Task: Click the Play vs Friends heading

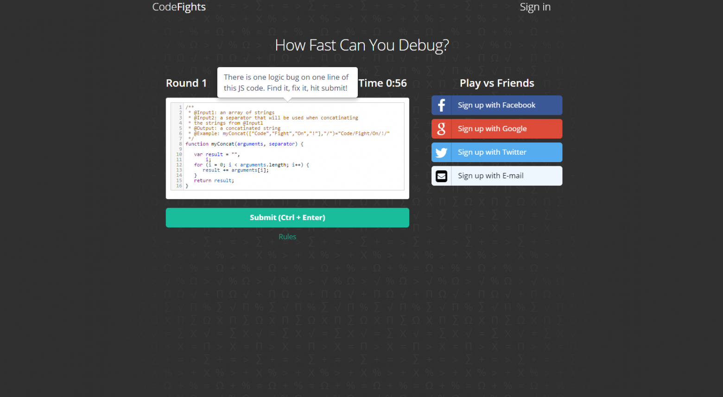Action: (x=497, y=83)
